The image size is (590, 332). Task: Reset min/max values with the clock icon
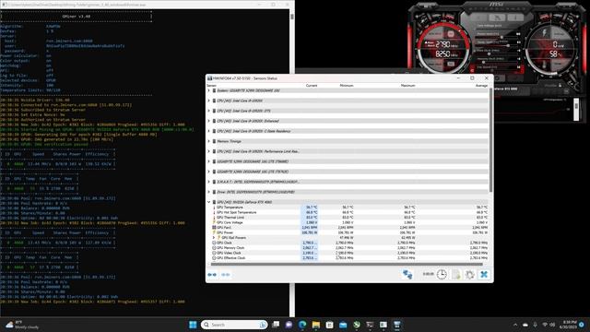(x=442, y=274)
